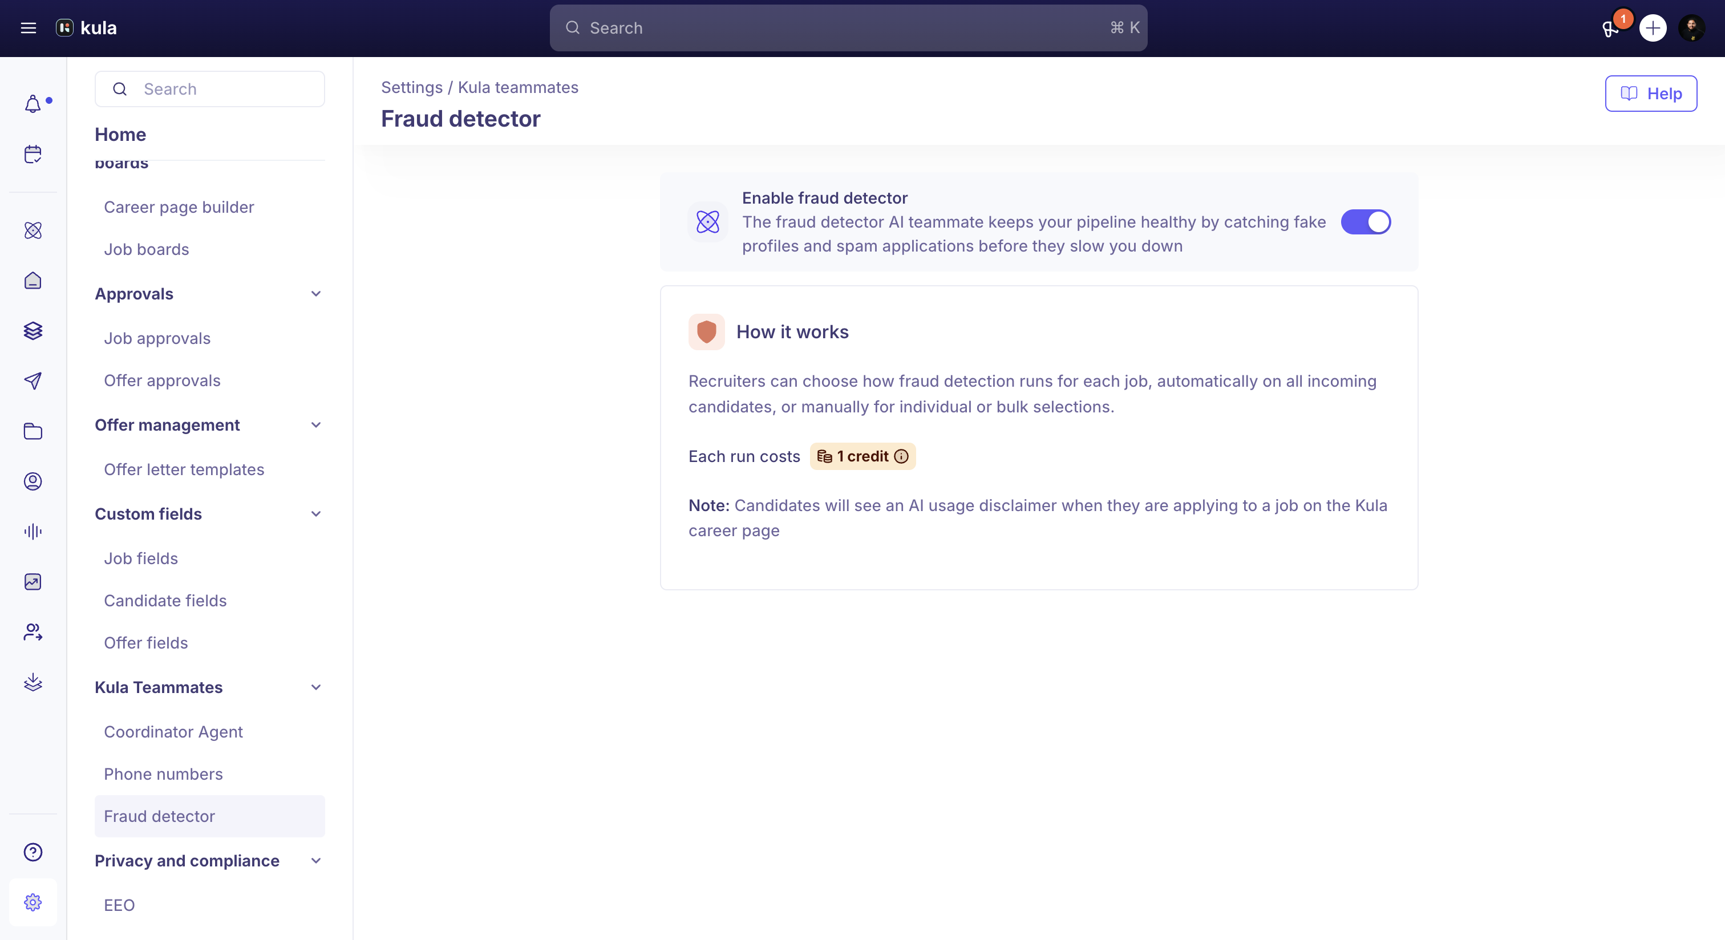Open Coordinator Agent settings

(x=173, y=732)
